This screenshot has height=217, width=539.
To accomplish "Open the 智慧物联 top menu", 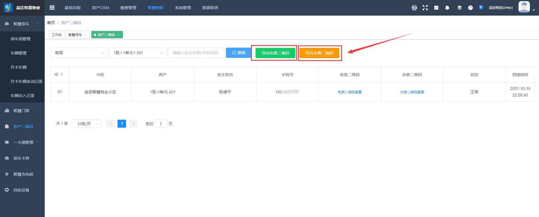I will pos(156,8).
